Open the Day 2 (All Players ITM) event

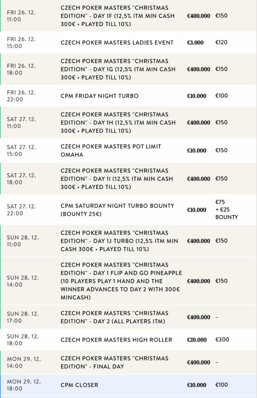pos(115,317)
